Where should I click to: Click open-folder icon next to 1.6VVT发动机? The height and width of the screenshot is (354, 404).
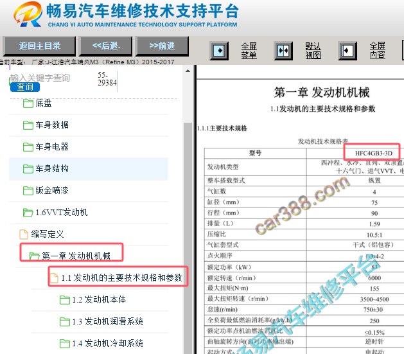28,213
